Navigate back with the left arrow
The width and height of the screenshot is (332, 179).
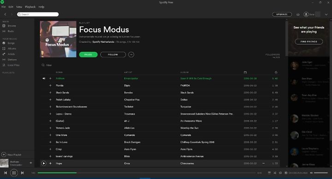(5, 14)
